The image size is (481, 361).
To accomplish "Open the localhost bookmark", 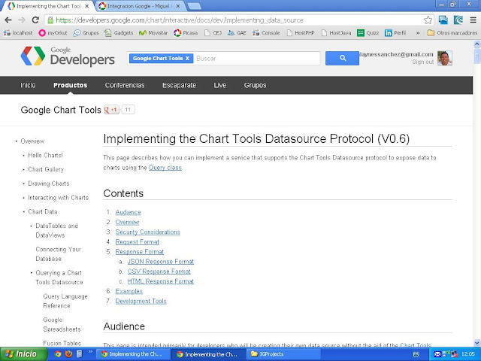I will [18, 33].
